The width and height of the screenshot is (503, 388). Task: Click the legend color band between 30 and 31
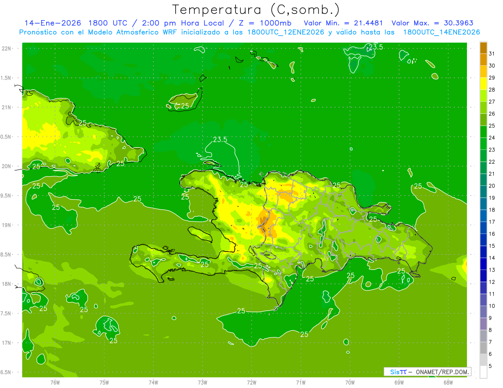[483, 60]
